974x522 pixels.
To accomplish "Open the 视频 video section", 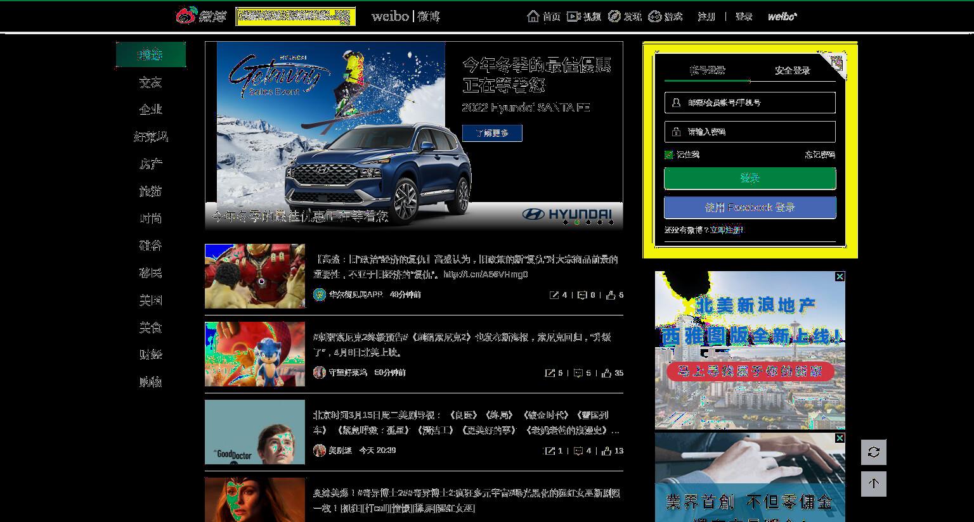I will tap(584, 16).
